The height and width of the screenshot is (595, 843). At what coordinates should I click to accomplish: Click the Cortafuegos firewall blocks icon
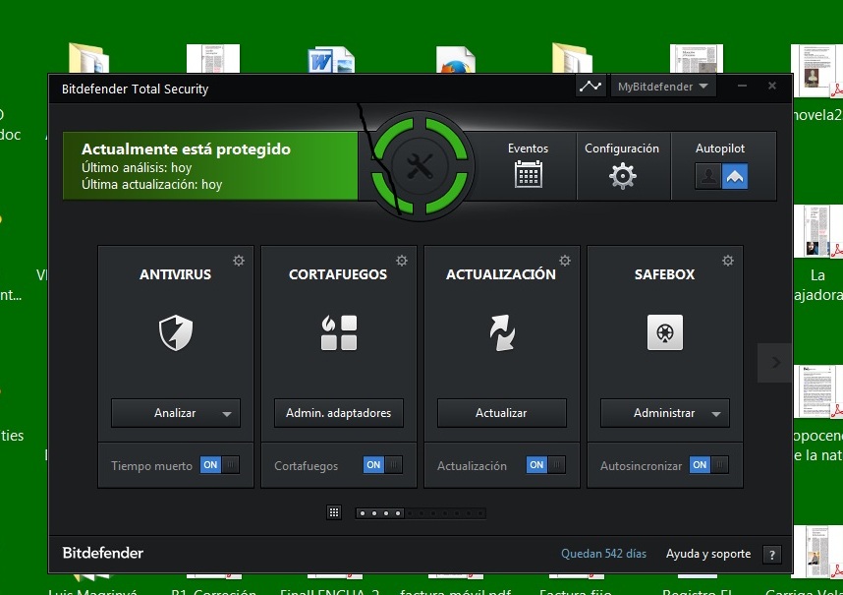[x=339, y=332]
